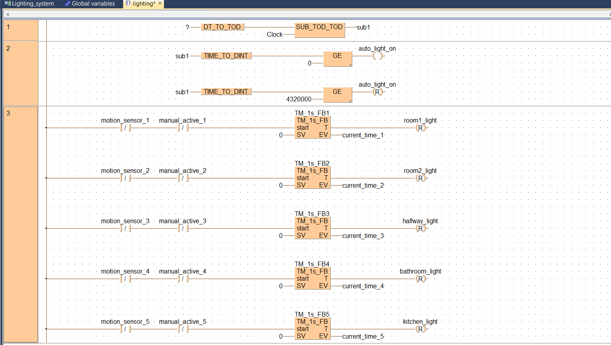Open the Global variables tab

[90, 4]
